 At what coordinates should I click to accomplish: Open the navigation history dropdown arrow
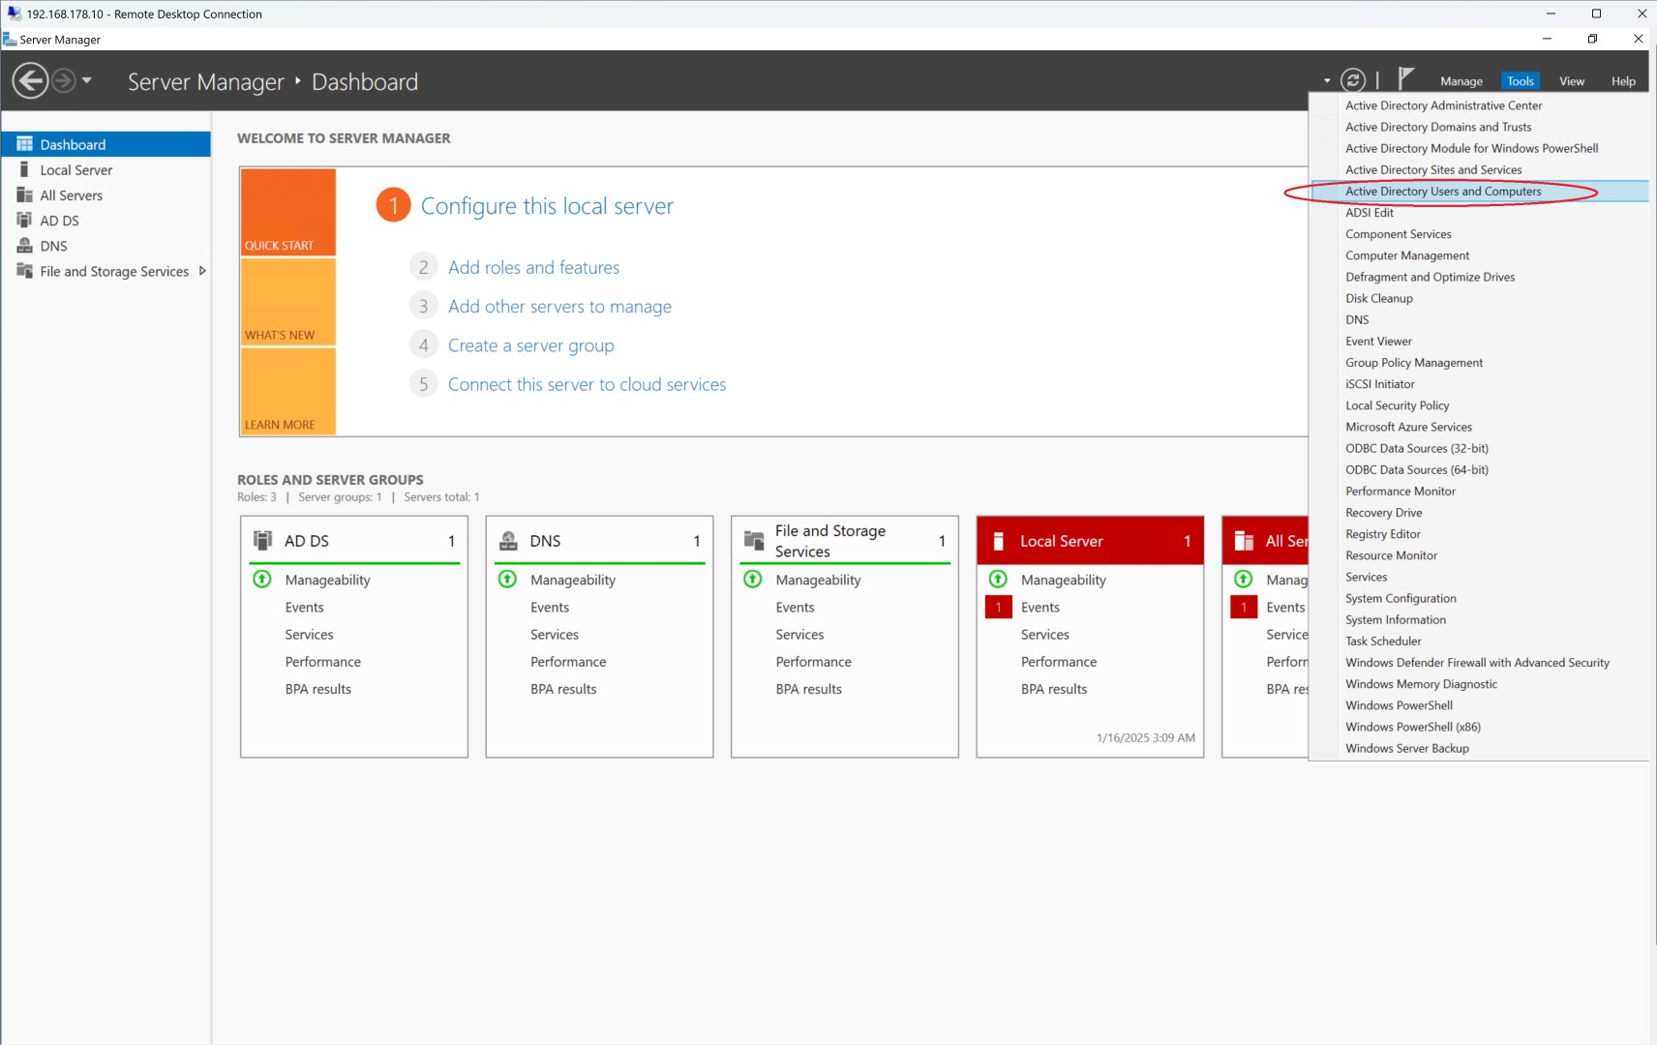point(87,80)
